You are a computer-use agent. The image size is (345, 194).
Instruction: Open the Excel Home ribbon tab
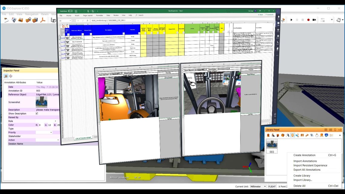[69, 16]
